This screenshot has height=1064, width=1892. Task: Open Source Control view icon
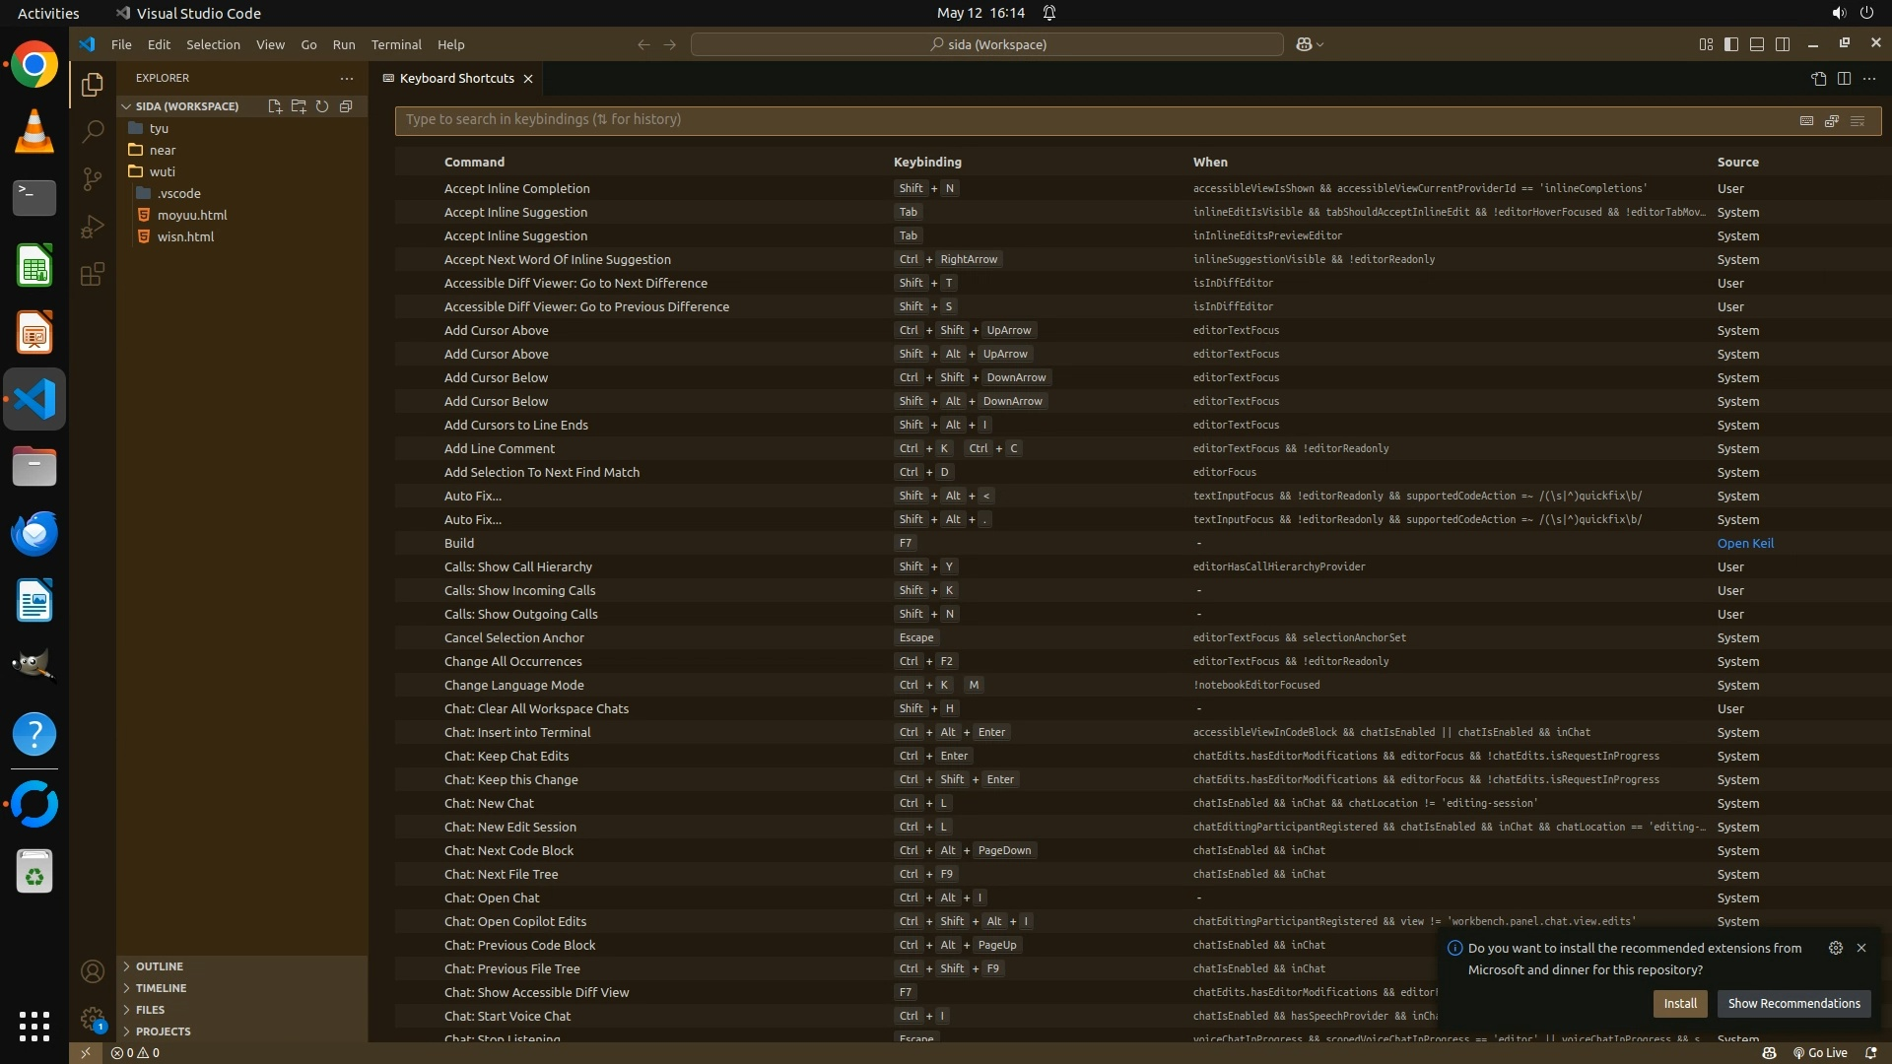point(93,179)
